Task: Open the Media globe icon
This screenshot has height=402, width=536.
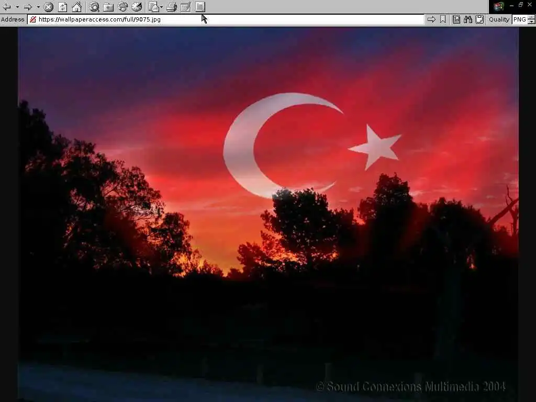Action: [122, 7]
